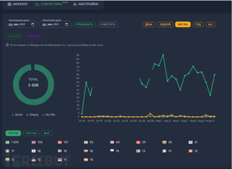This screenshot has height=169, width=232.
Task: Click the Brazil flag icon with 1 225
Action: point(7,142)
